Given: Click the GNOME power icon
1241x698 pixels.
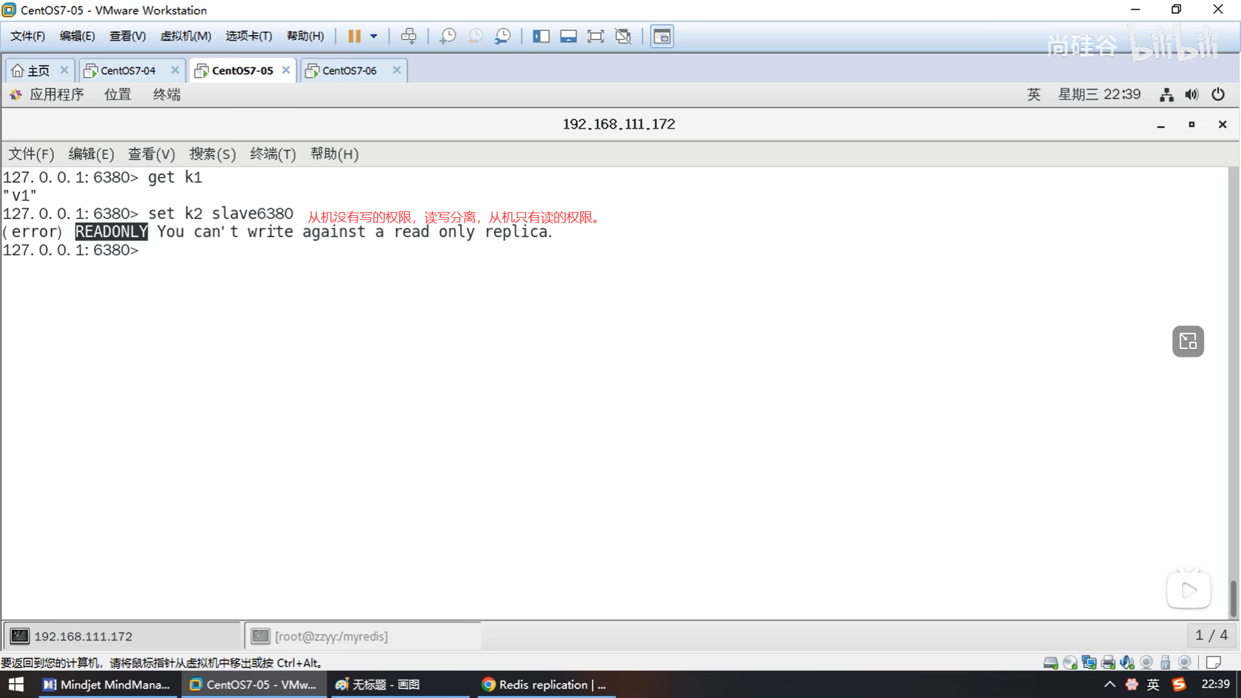Looking at the screenshot, I should point(1218,94).
